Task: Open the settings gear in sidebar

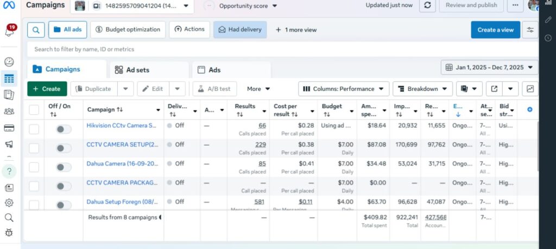Action: coord(9,202)
